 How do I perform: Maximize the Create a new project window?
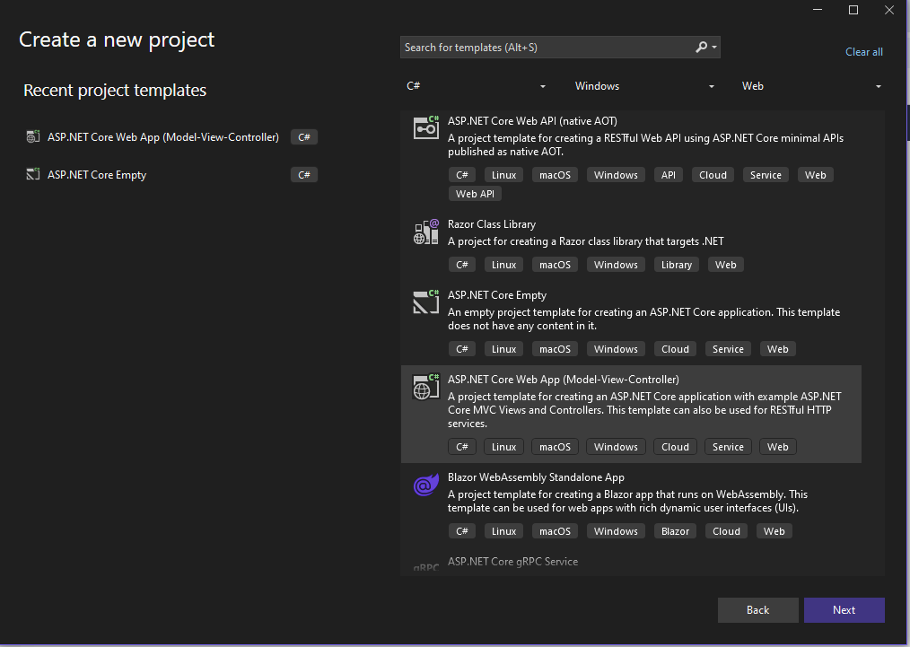click(x=853, y=10)
